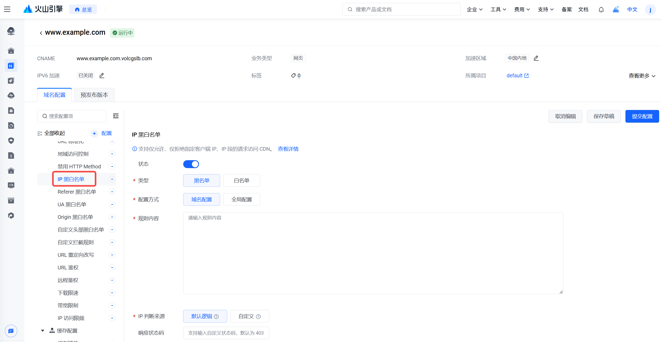Remove 地域访问控制 with minus icon
The width and height of the screenshot is (661, 342).
click(x=112, y=154)
